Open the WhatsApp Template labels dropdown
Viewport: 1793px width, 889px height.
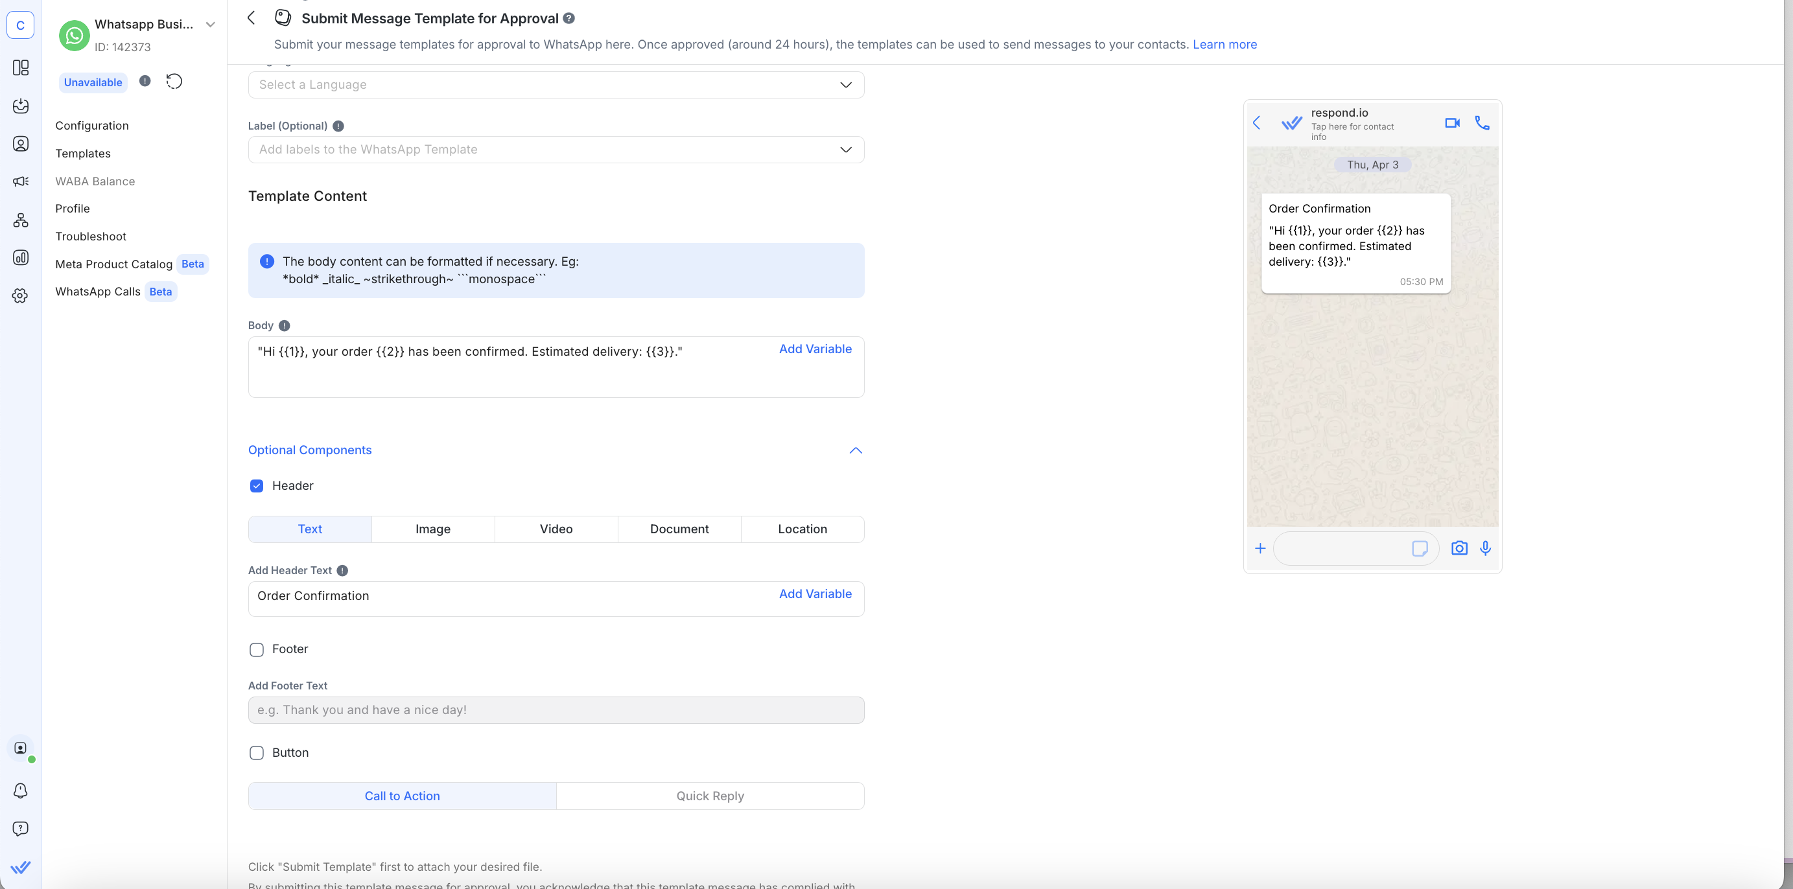pos(556,149)
